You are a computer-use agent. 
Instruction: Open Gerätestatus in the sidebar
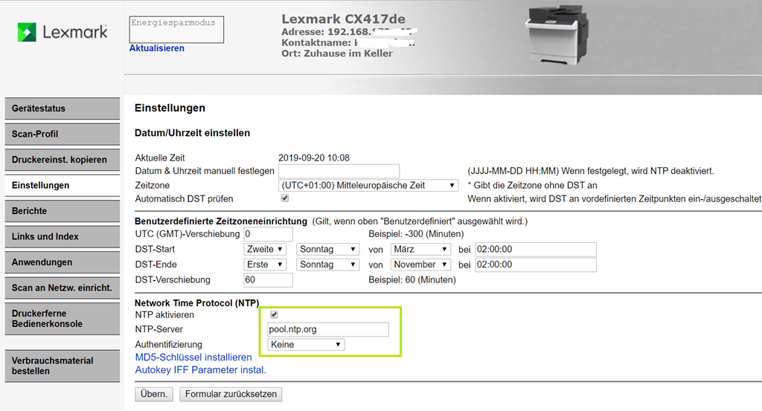click(x=62, y=109)
